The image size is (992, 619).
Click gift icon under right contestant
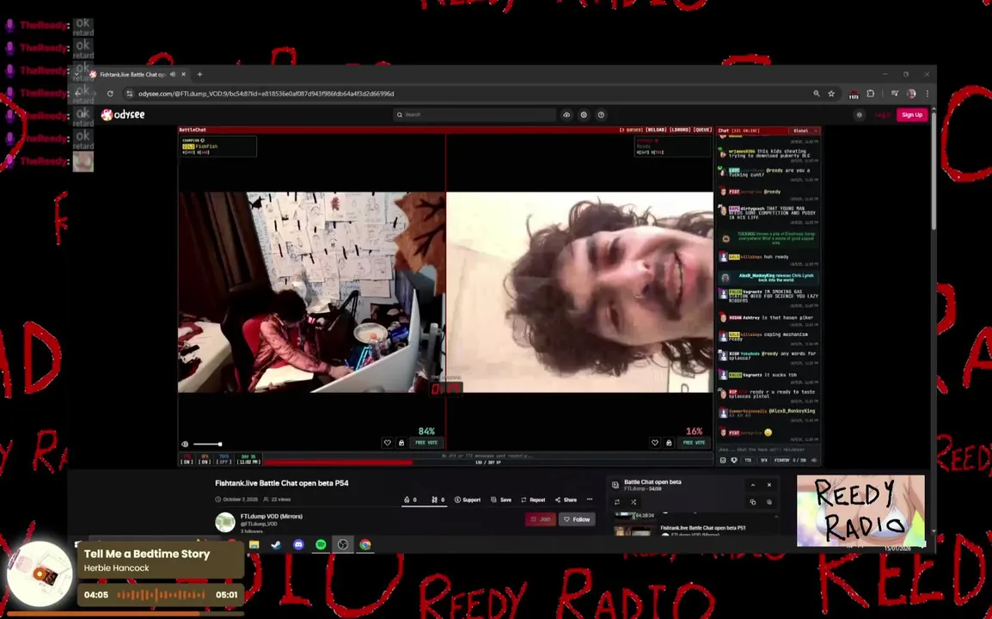click(x=669, y=443)
